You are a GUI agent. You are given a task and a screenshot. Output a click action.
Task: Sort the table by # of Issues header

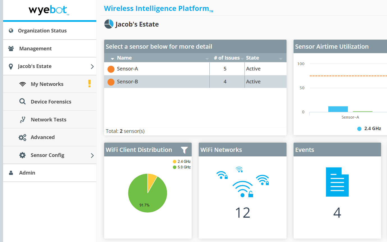[226, 58]
